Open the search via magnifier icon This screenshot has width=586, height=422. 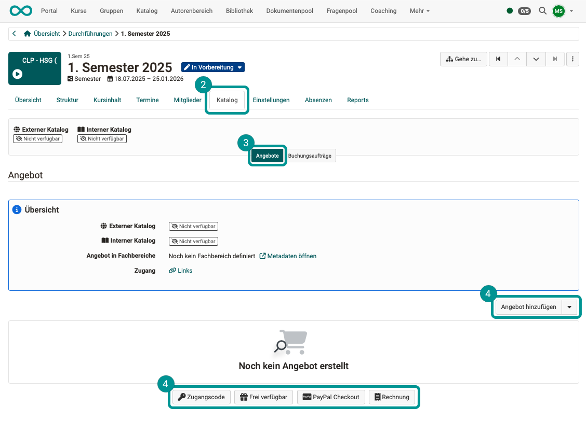542,10
